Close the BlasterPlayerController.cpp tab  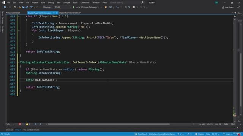(57, 13)
